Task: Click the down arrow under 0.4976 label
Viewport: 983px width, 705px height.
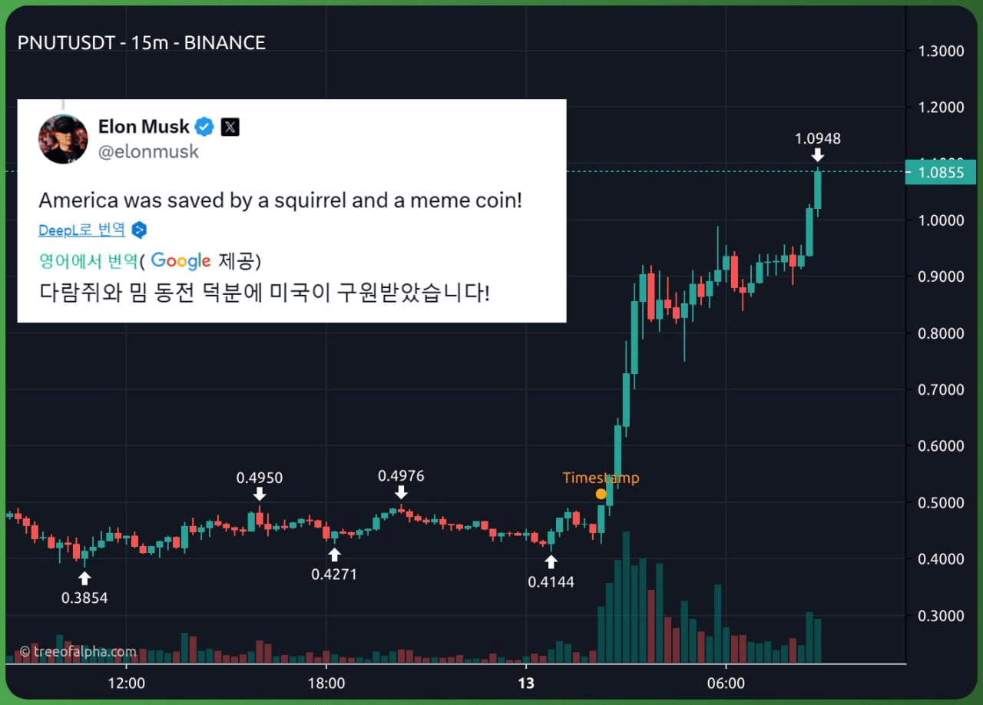Action: tap(401, 492)
